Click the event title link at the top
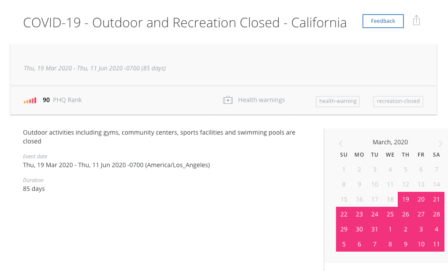The width and height of the screenshot is (448, 271). (x=185, y=22)
